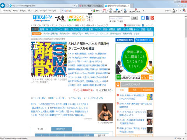The width and height of the screenshot is (187, 140).
Task: Click the refresh icon in address bar
Action: [76, 6]
